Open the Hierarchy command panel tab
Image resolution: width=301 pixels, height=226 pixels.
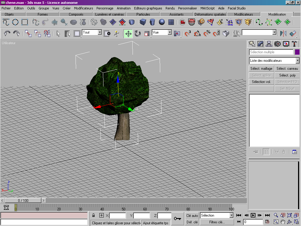pyautogui.click(x=269, y=44)
